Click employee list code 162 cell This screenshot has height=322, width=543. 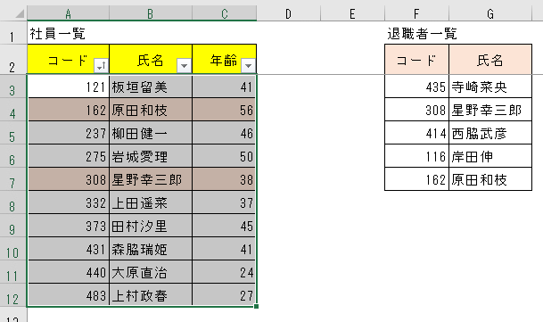click(x=69, y=110)
